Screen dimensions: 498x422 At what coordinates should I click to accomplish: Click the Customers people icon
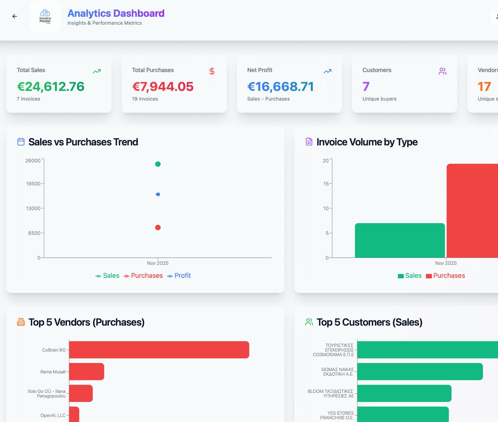pos(442,71)
